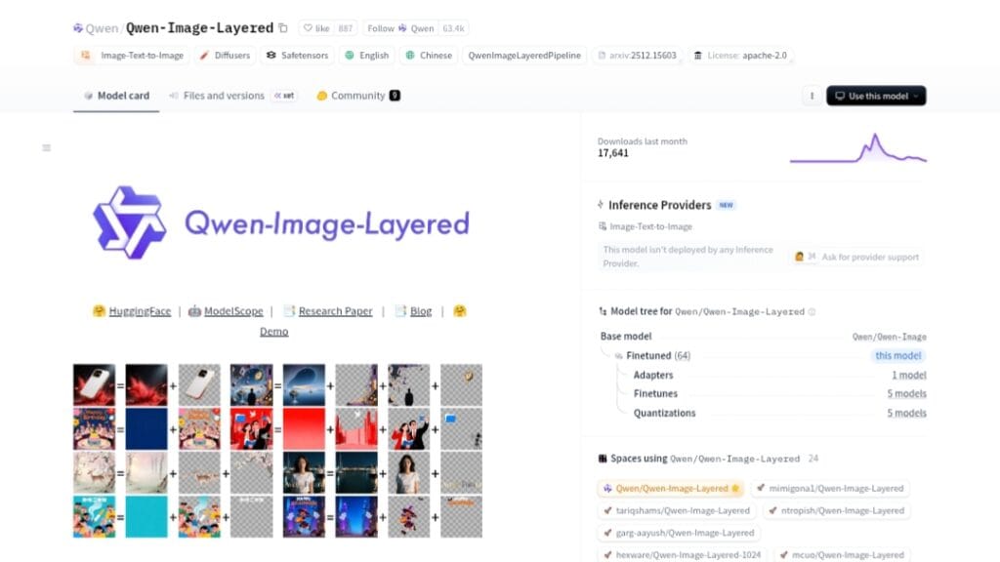Viewport: 1000px width, 562px height.
Task: Open the Use this model dropdown
Action: click(x=876, y=96)
